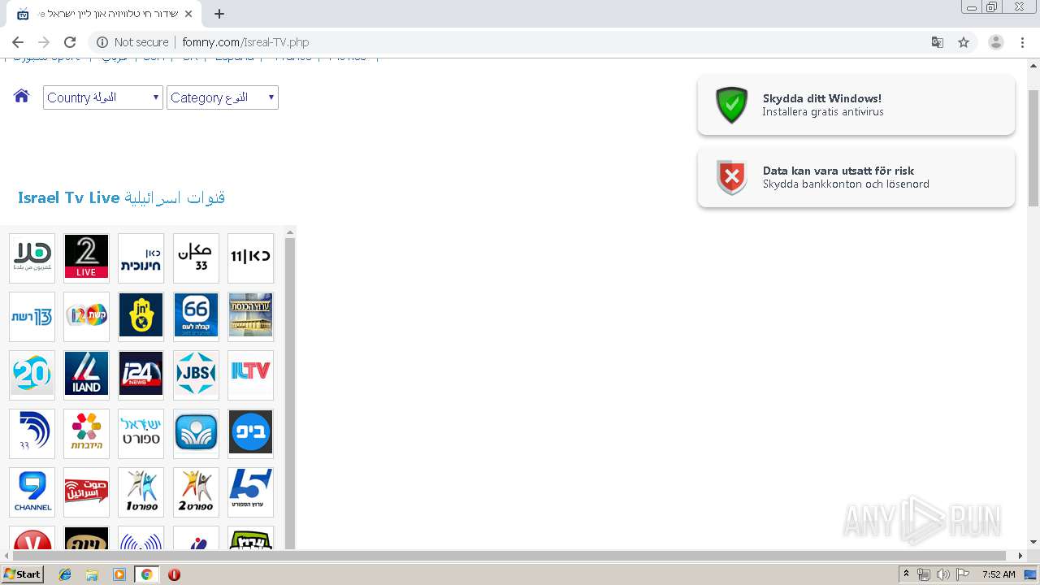The height and width of the screenshot is (585, 1040).
Task: Open the Action Center flag icon
Action: click(961, 574)
